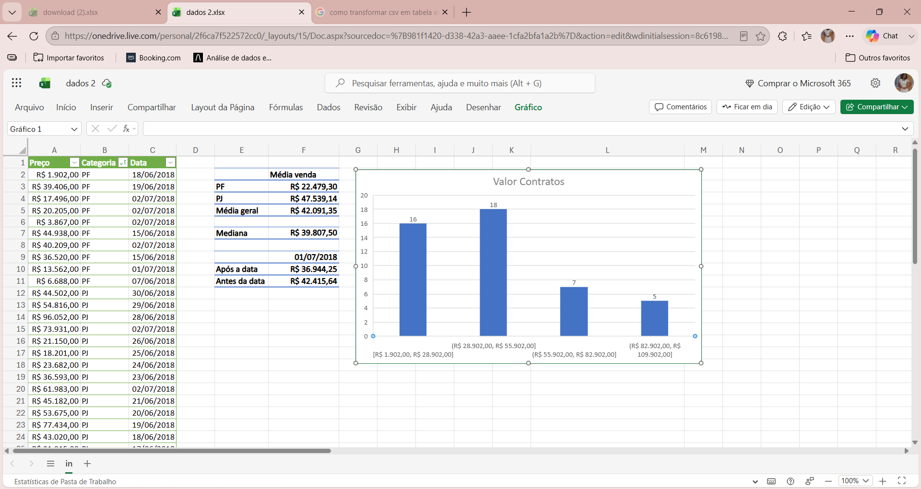Click the cancel X in formula bar

pos(95,128)
